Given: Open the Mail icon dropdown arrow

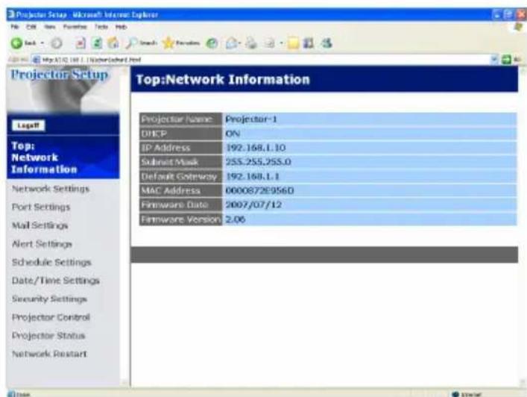Looking at the screenshot, I should (239, 43).
